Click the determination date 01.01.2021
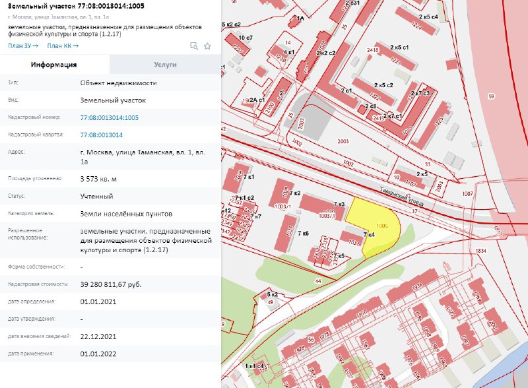The width and height of the screenshot is (528, 388). click(98, 302)
